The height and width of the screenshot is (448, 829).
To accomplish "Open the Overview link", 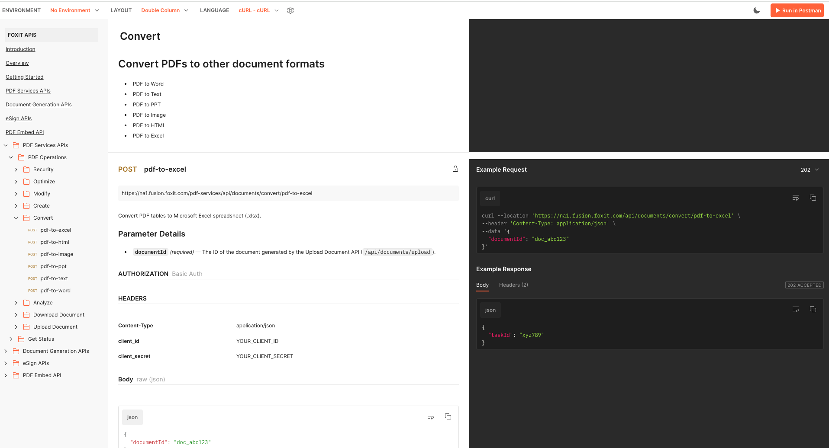I will [x=17, y=63].
